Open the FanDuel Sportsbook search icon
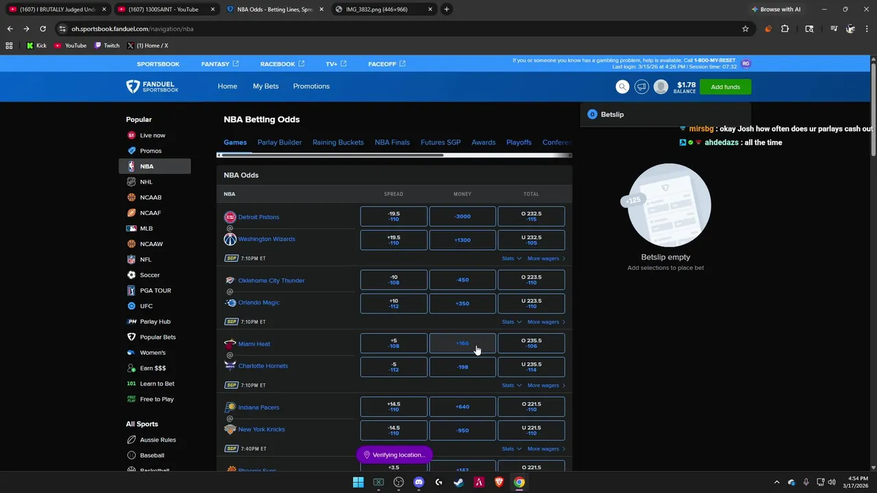 pyautogui.click(x=622, y=86)
